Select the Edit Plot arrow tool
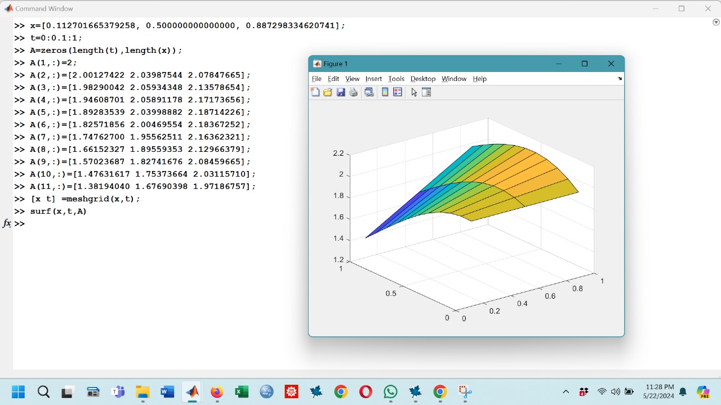This screenshot has width=721, height=405. coord(414,92)
